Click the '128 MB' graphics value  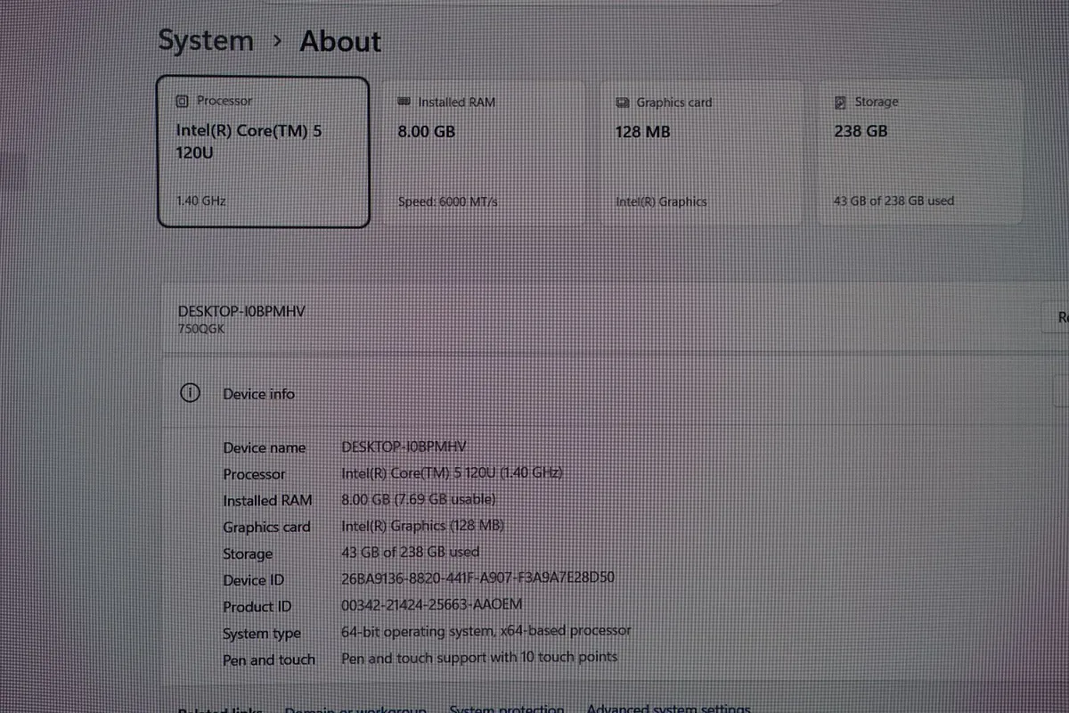click(642, 132)
